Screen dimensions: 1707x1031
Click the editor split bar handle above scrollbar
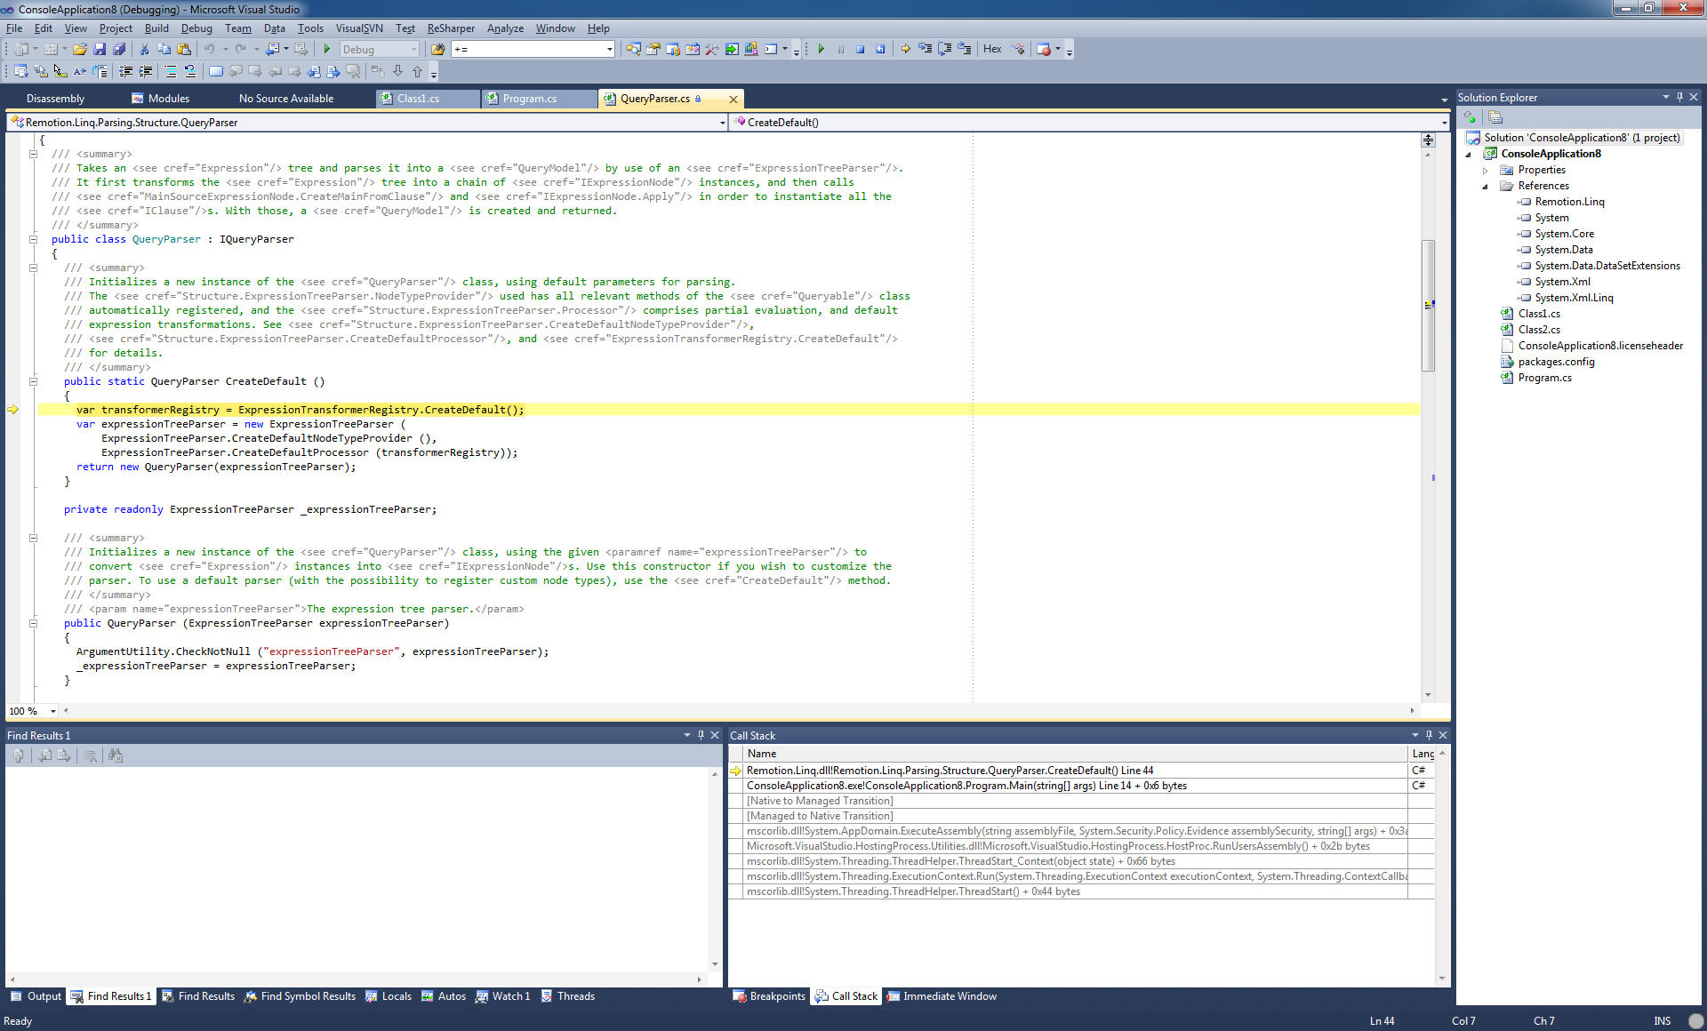coord(1428,140)
